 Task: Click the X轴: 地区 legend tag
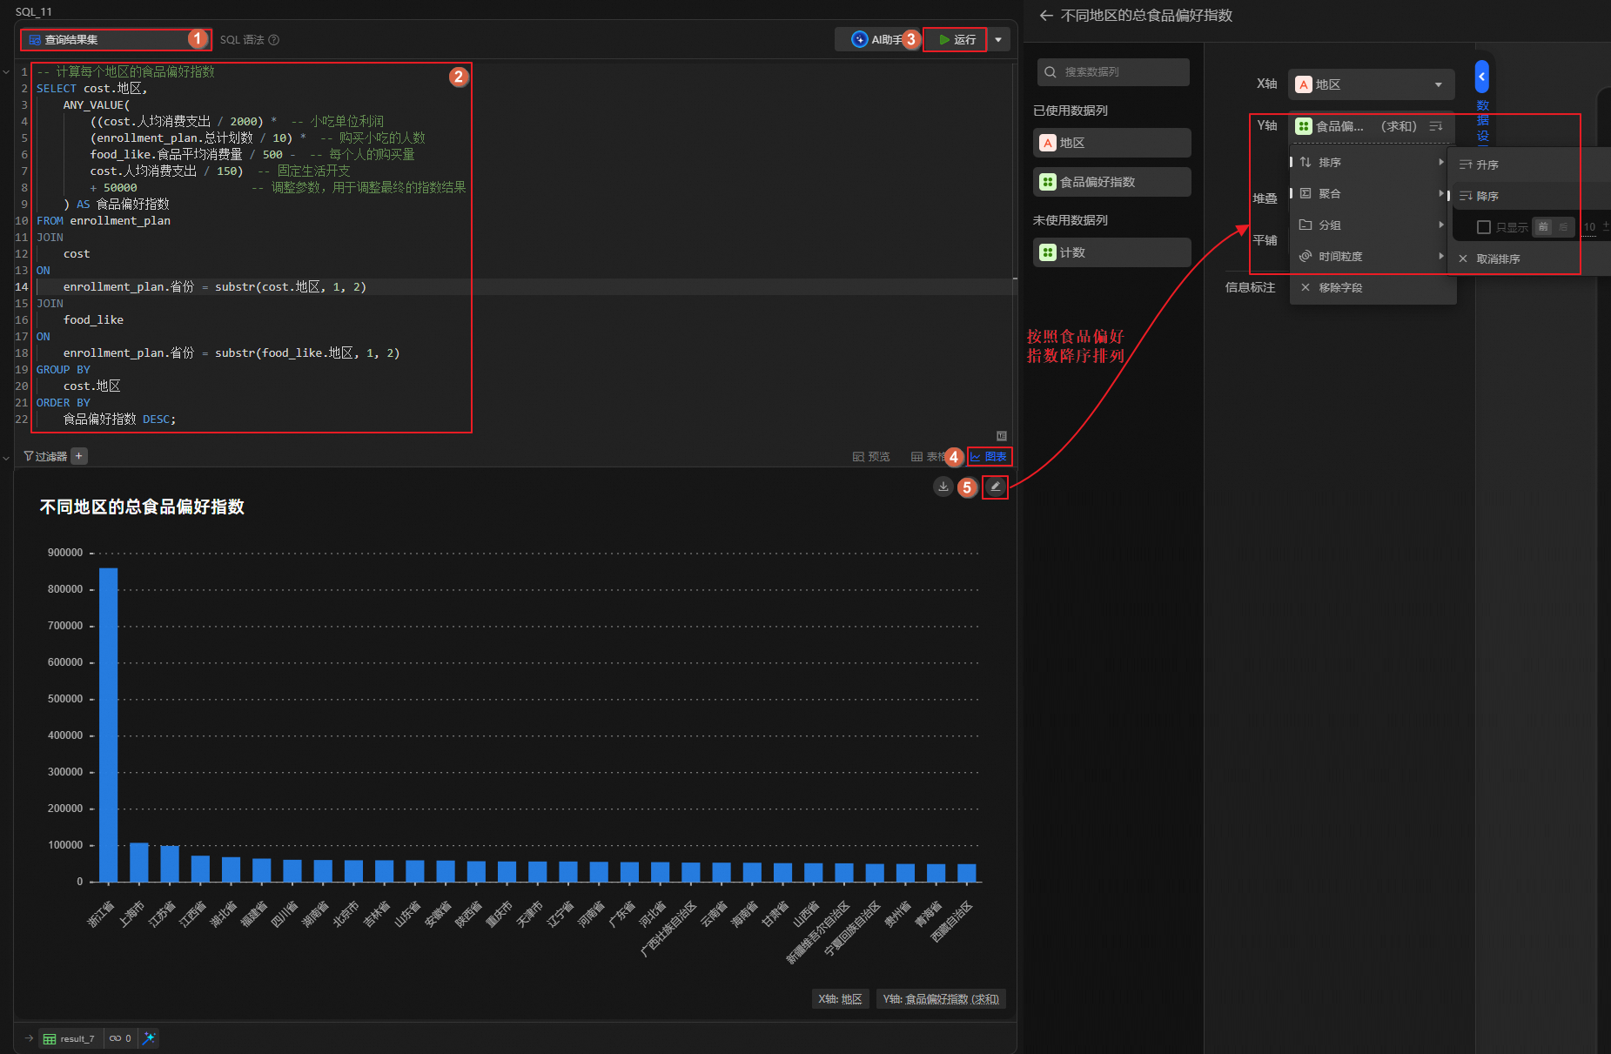840,999
